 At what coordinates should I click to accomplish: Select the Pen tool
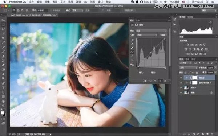pos(3,83)
